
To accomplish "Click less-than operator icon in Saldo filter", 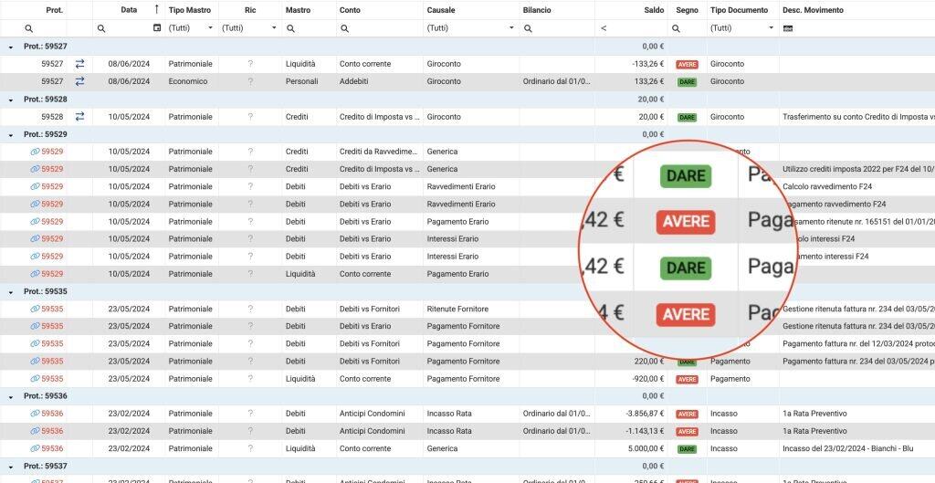I will click(604, 28).
